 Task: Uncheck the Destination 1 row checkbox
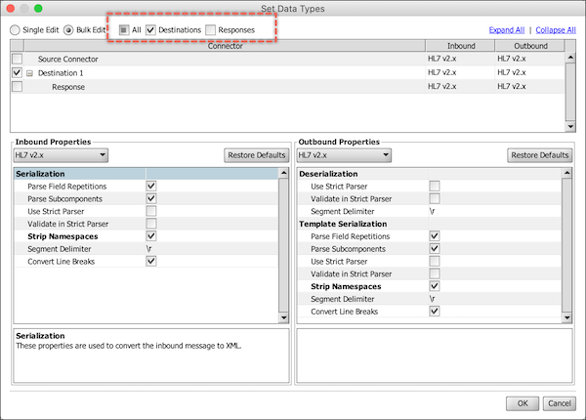click(18, 73)
